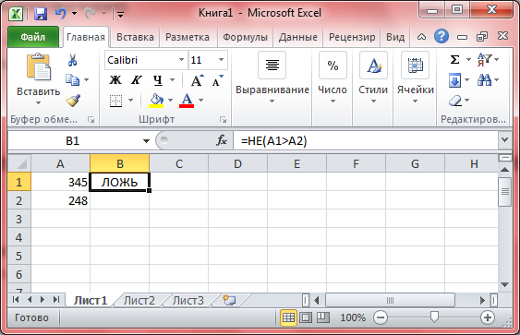520x335 pixels.
Task: Expand fill color dropdown arrow
Action: (x=171, y=101)
